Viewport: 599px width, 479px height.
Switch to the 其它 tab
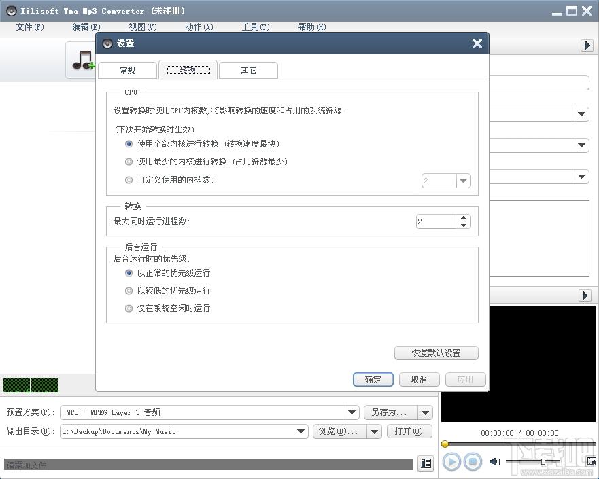point(248,71)
